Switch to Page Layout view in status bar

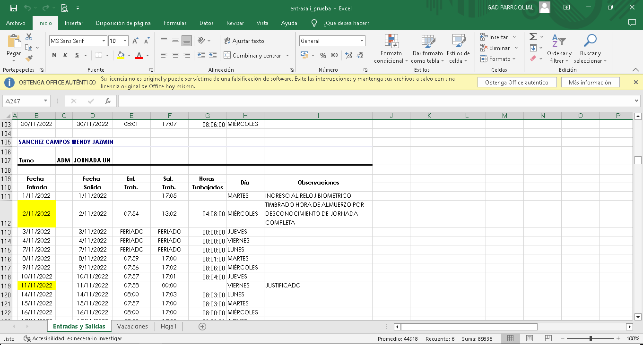pos(529,338)
